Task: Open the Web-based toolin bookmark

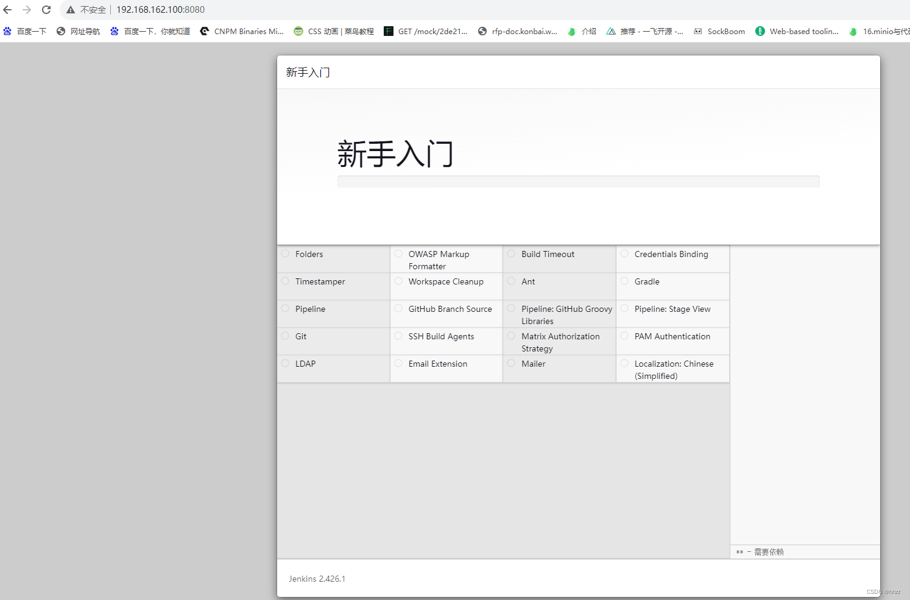Action: tap(797, 31)
